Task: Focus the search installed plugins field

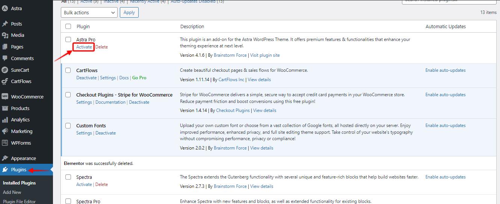Action: point(449,1)
